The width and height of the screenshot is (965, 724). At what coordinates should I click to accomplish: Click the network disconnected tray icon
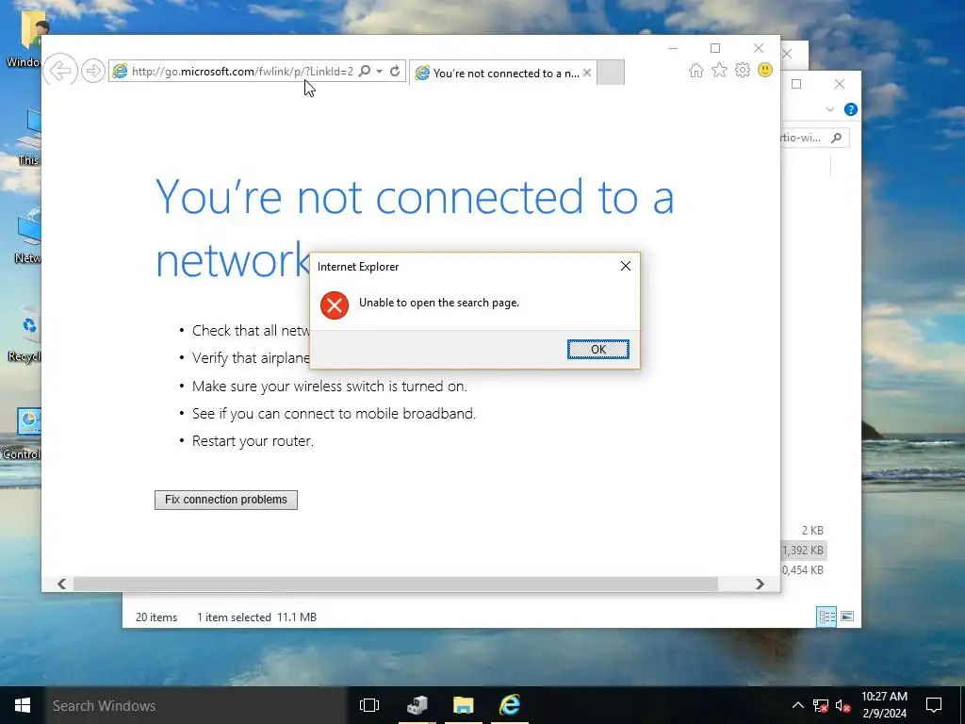tap(821, 705)
